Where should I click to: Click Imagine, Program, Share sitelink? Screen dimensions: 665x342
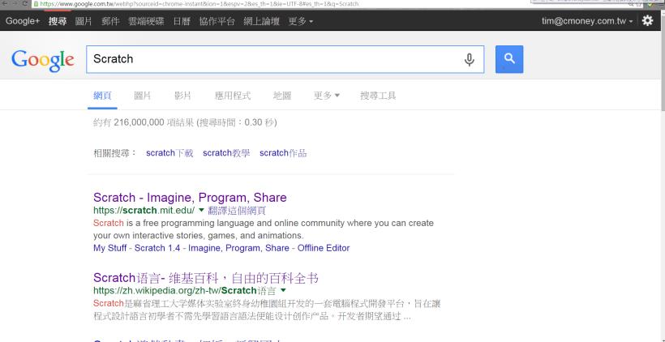[238, 248]
